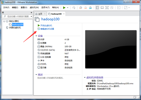Click the 显示器 device row

pyautogui.click(x=59, y=68)
